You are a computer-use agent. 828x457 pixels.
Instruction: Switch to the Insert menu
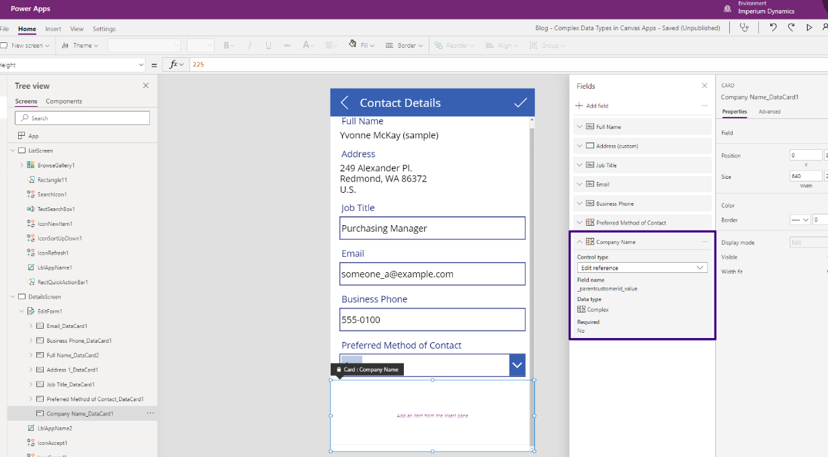click(53, 29)
